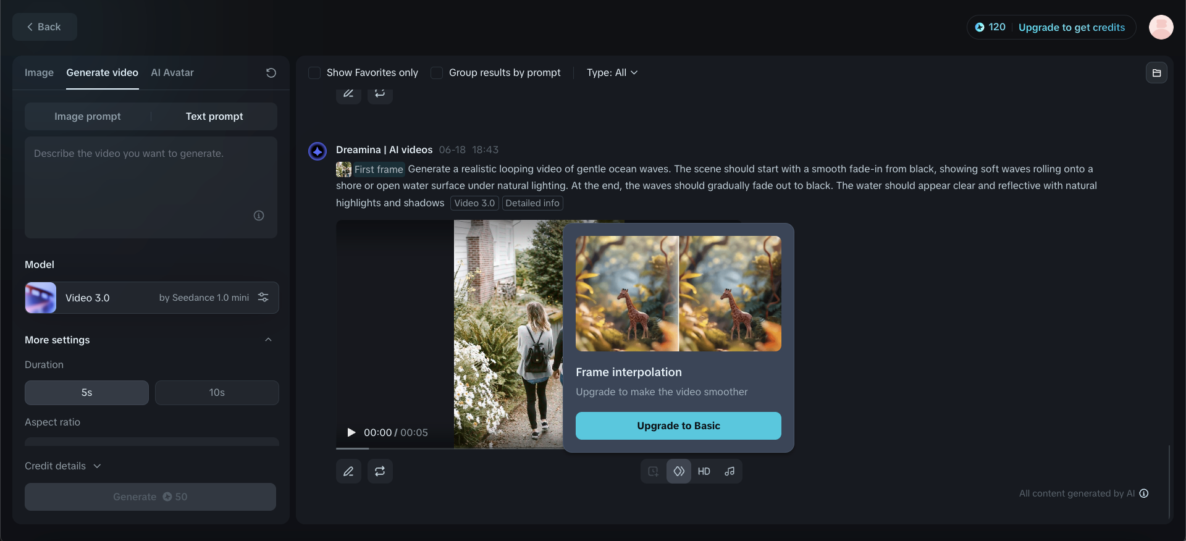
Task: Switch to the AI Avatar tab
Action: pyautogui.click(x=172, y=73)
